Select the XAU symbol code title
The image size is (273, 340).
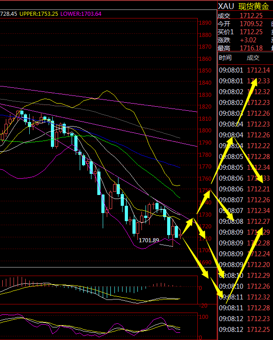click(226, 5)
